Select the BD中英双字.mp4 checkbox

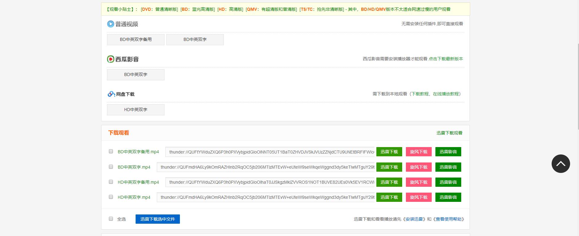click(x=111, y=167)
